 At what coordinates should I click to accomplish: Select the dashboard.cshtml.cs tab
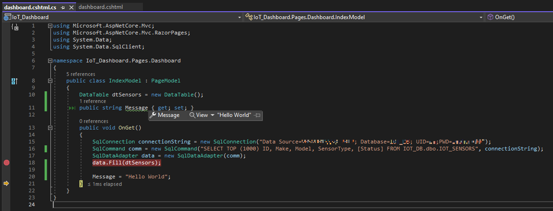[30, 7]
